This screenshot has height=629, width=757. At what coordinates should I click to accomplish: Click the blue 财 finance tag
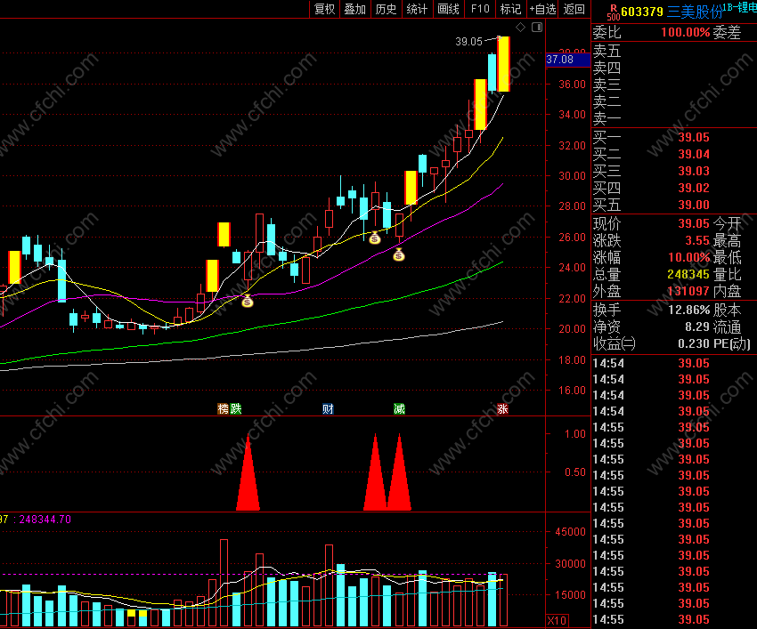(328, 409)
